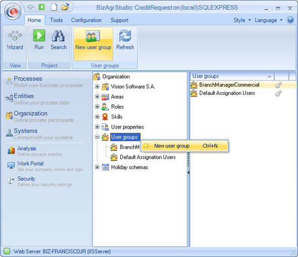Screen dimensions: 298x257
Task: Refresh the user groups list
Action: (x=125, y=40)
